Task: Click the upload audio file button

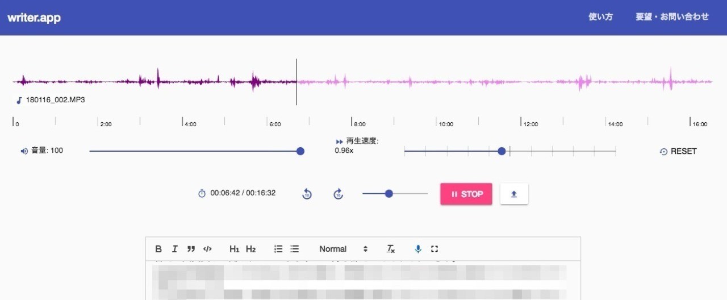Action: (x=514, y=194)
